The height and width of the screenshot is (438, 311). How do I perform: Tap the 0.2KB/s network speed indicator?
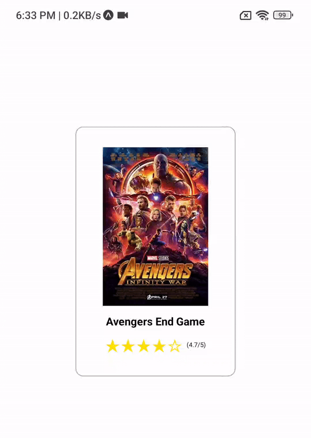click(x=82, y=16)
